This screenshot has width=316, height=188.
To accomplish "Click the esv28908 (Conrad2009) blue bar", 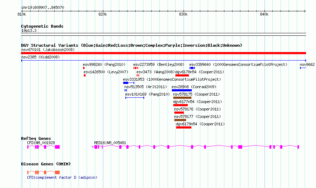I will (x=182, y=90).
